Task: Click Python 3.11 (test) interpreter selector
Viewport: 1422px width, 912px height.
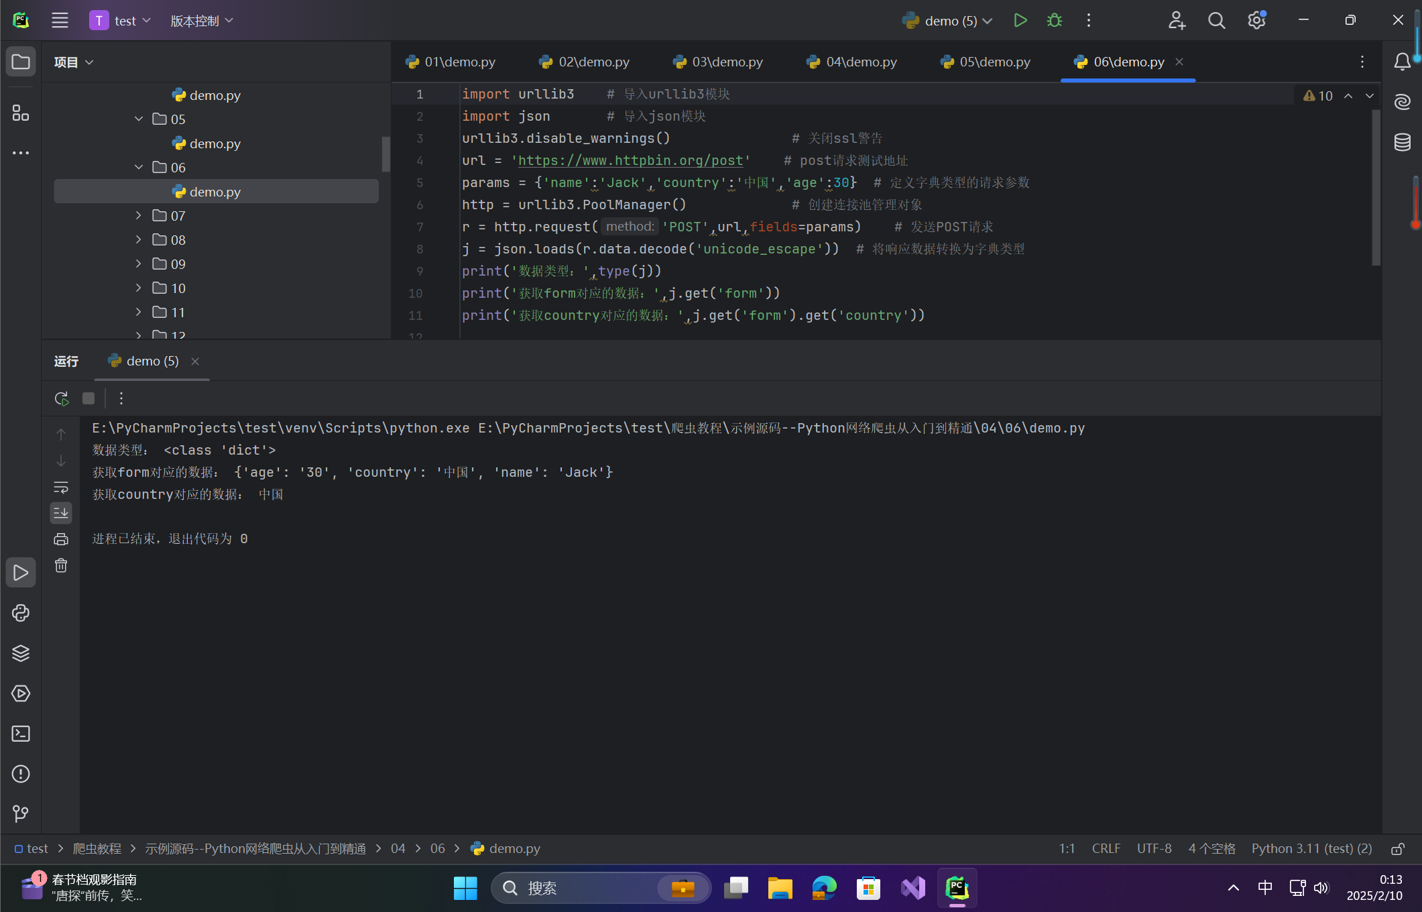Action: [1311, 849]
